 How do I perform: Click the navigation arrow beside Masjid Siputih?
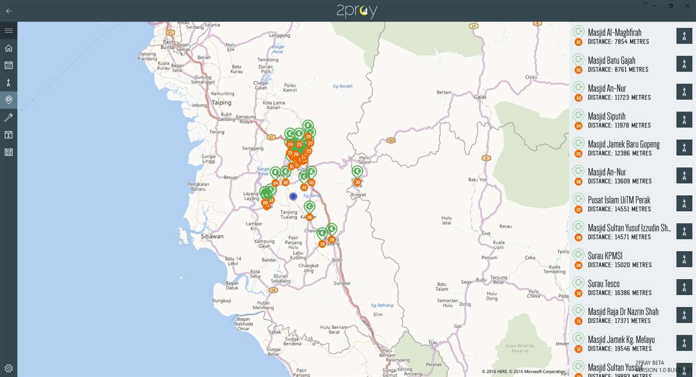pyautogui.click(x=684, y=120)
